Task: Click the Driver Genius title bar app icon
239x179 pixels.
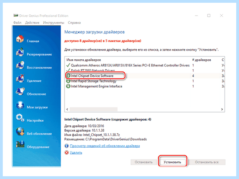Action: point(16,16)
